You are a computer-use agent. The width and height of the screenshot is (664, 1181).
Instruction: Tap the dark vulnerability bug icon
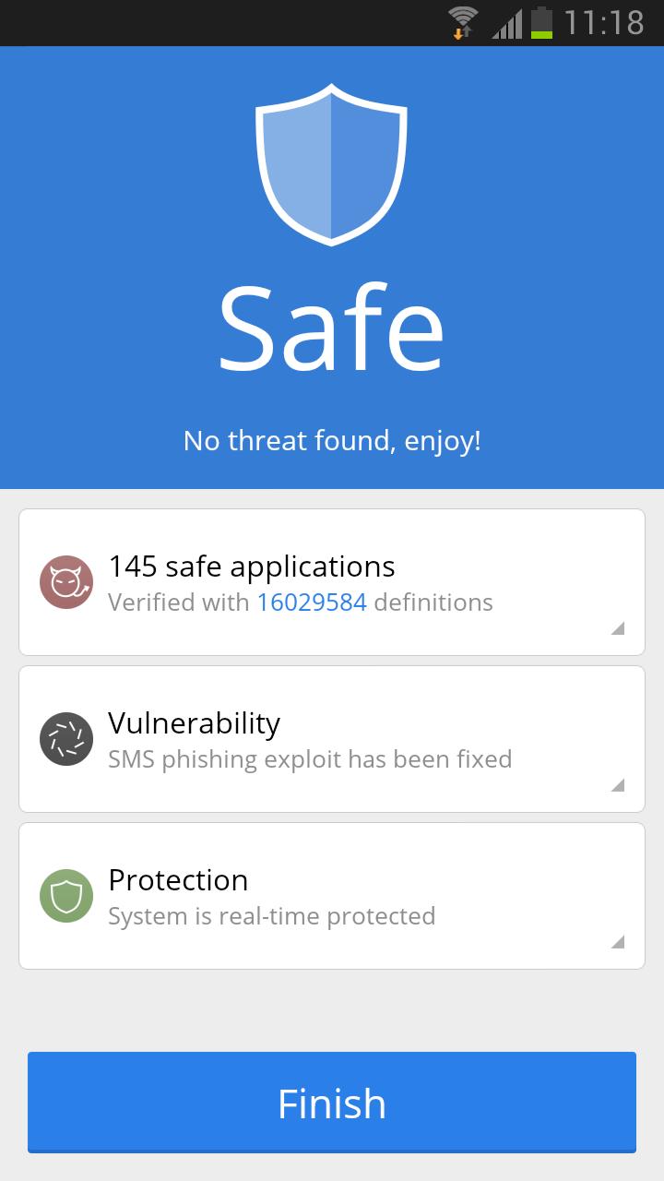[x=66, y=739]
